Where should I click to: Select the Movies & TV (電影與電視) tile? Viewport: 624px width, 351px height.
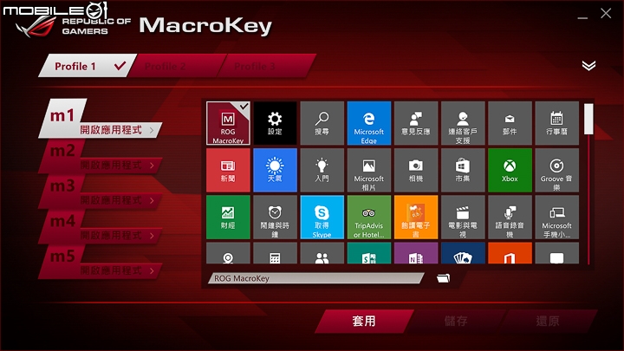click(x=463, y=217)
